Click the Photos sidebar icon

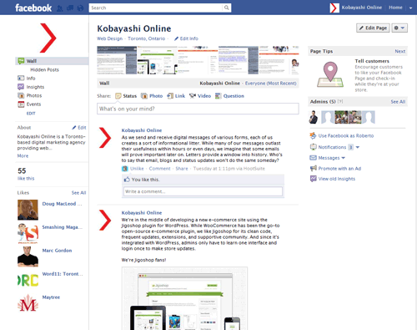point(21,95)
